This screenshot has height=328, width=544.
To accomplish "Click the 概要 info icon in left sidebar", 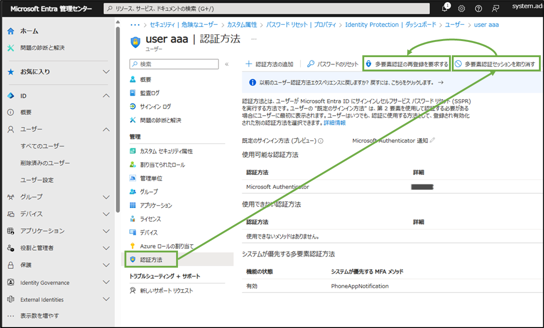I will 11,112.
